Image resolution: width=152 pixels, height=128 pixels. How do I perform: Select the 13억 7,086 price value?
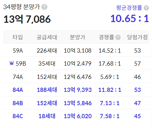pyautogui.click(x=27, y=19)
